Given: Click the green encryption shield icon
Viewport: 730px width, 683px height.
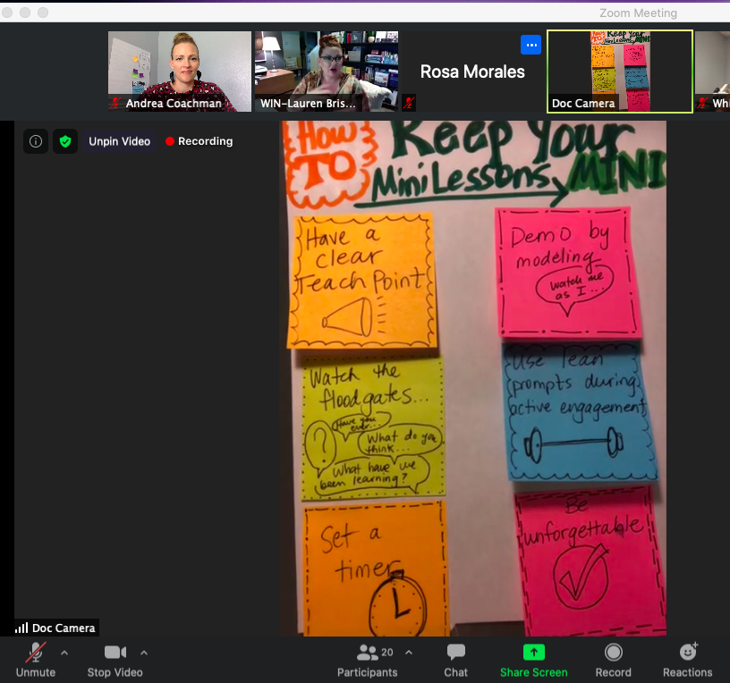Looking at the screenshot, I should pos(65,141).
